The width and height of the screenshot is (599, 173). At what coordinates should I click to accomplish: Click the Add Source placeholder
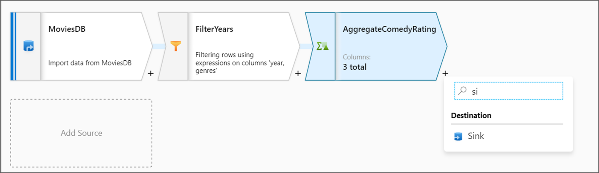[x=81, y=133]
